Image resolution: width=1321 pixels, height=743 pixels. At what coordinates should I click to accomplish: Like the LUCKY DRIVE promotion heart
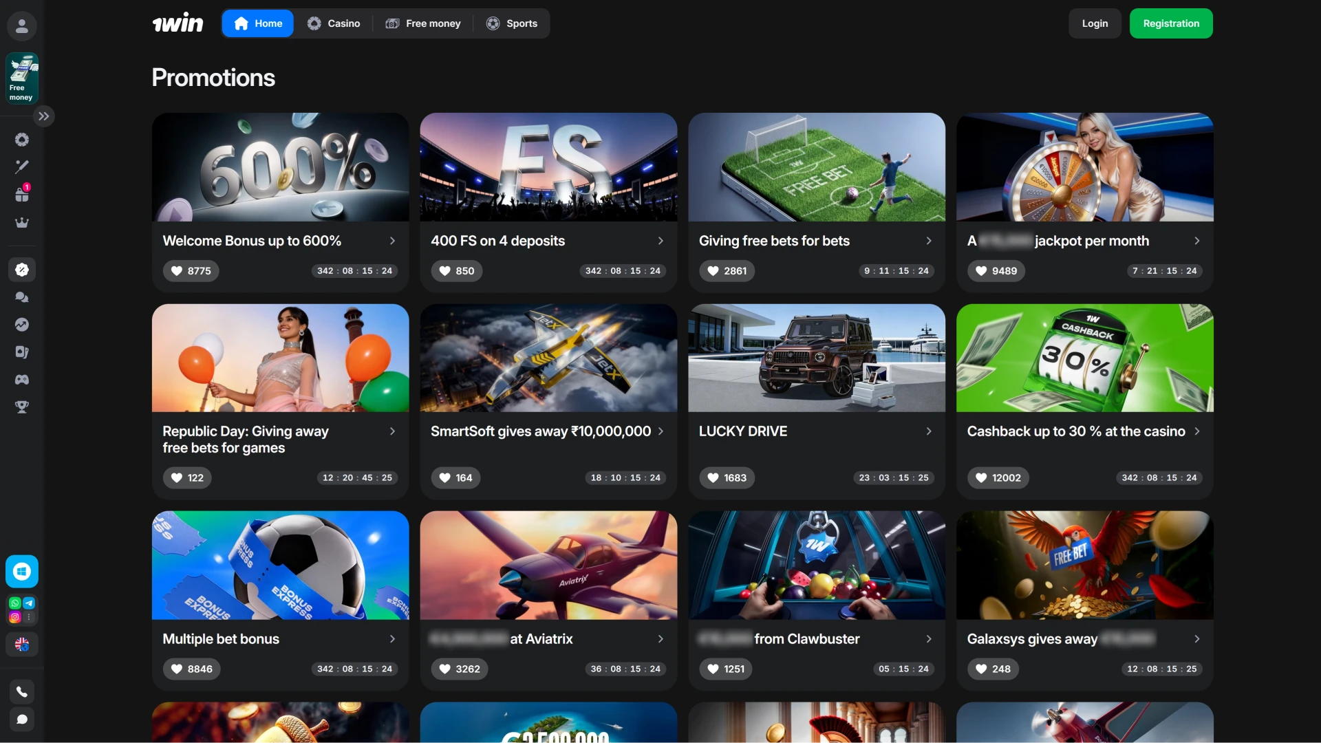[x=727, y=478]
